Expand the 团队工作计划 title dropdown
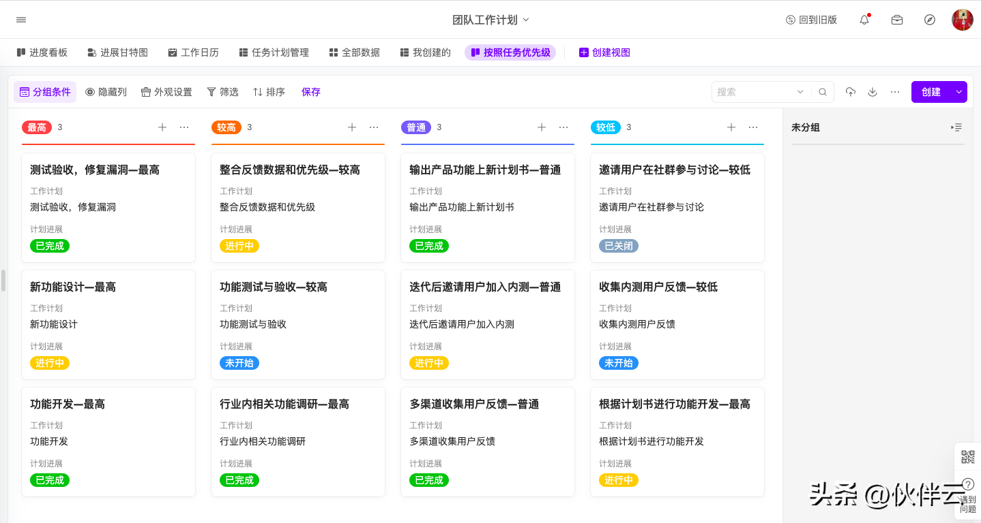This screenshot has height=523, width=981. [491, 20]
